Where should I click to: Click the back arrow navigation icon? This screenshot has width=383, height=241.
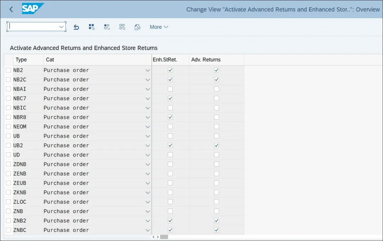[x=11, y=10]
